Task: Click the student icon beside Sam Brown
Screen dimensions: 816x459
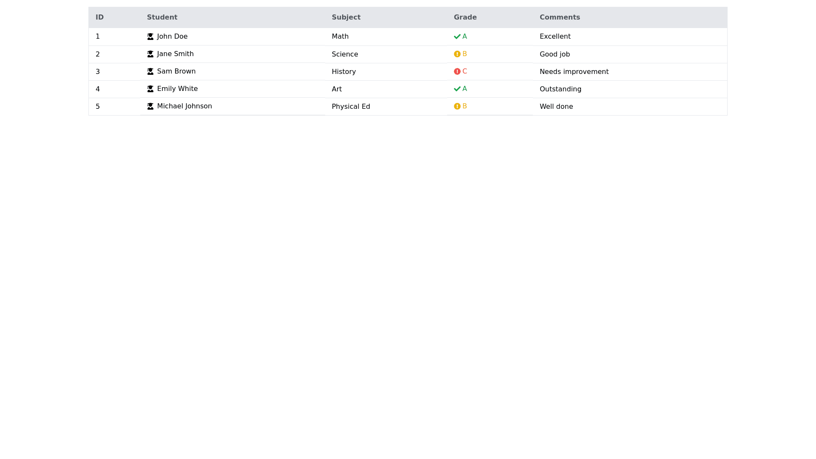Action: click(x=150, y=72)
